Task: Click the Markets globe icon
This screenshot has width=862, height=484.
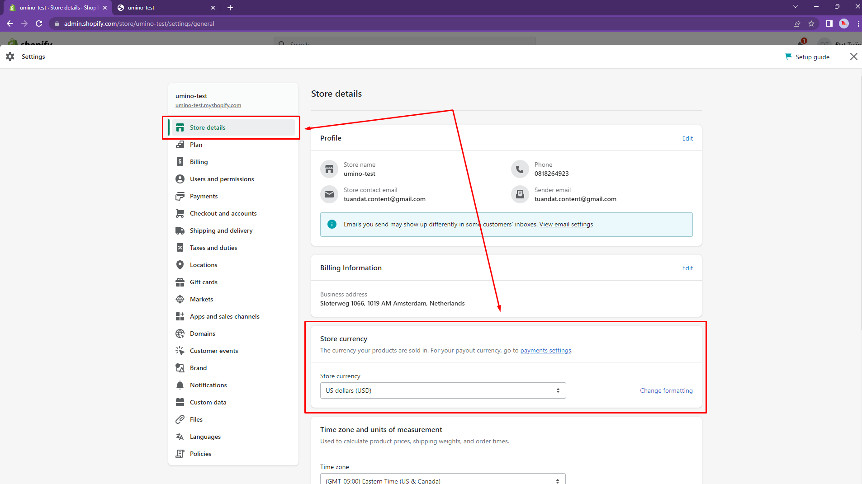Action: click(x=180, y=299)
